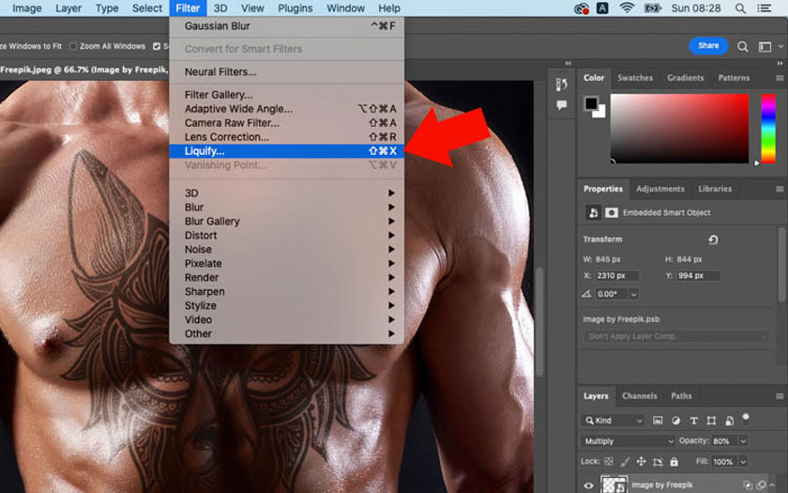Image resolution: width=788 pixels, height=493 pixels.
Task: Open the History panel icon
Action: (561, 85)
